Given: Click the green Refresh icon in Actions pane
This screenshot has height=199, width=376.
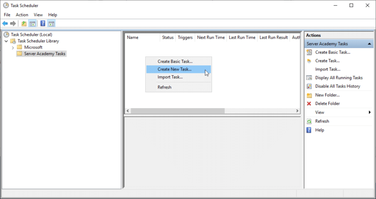Looking at the screenshot, I should point(309,121).
